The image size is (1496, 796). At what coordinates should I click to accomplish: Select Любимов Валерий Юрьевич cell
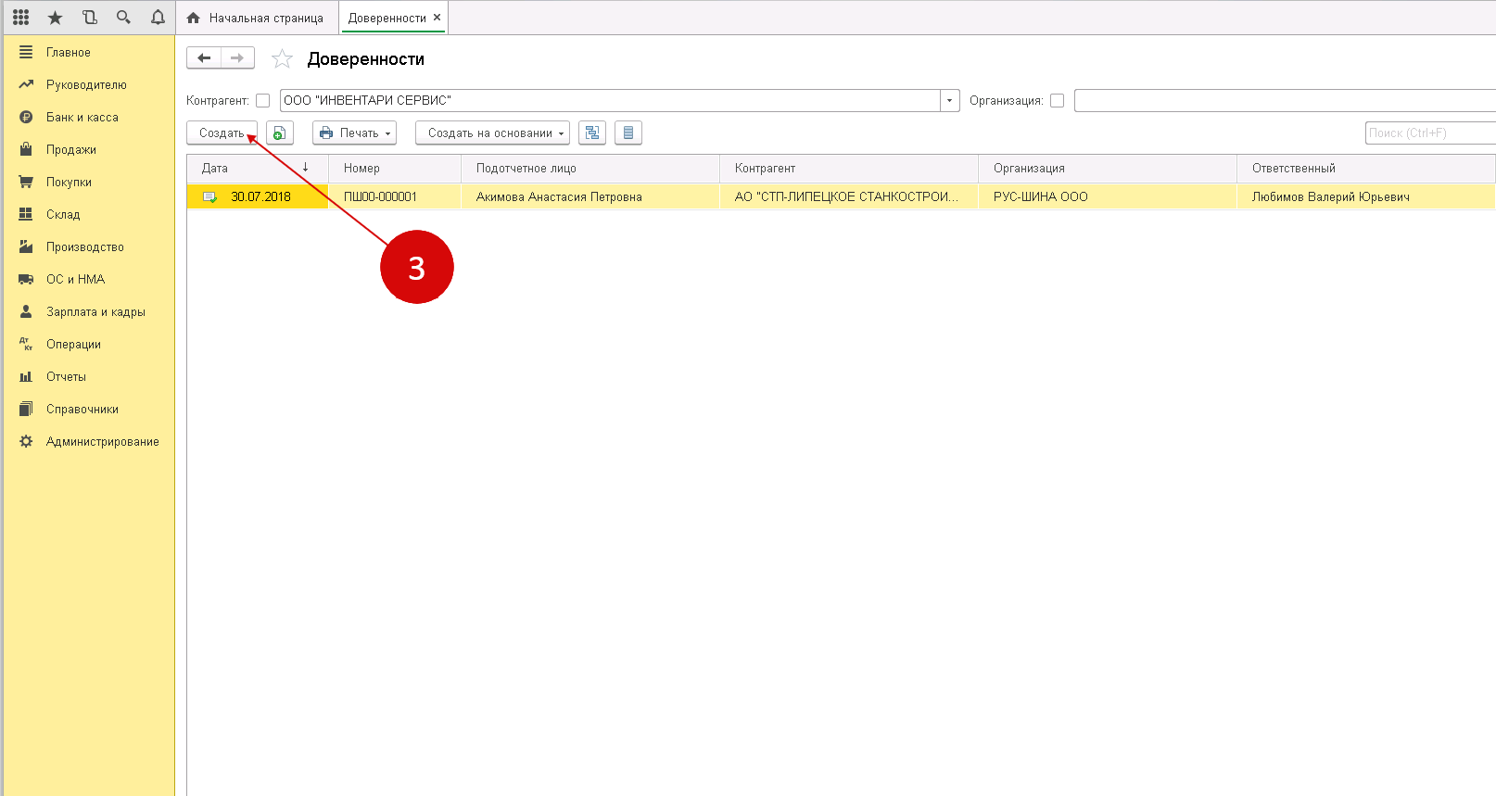tap(1366, 196)
